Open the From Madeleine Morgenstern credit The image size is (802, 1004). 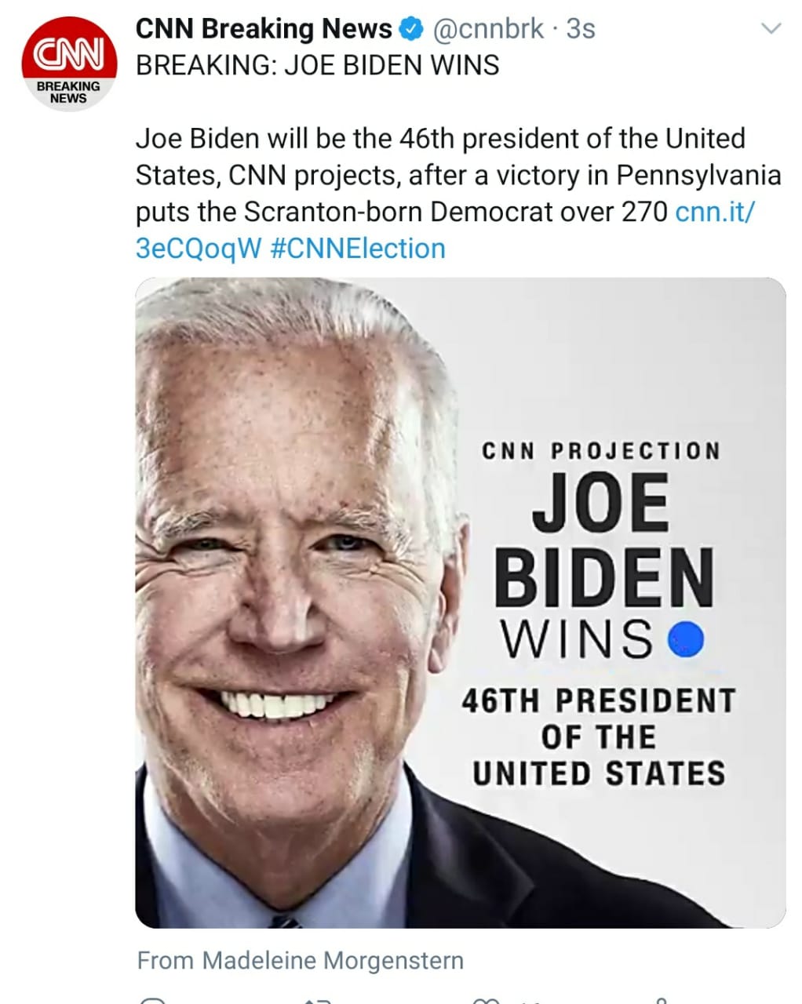pyautogui.click(x=300, y=960)
